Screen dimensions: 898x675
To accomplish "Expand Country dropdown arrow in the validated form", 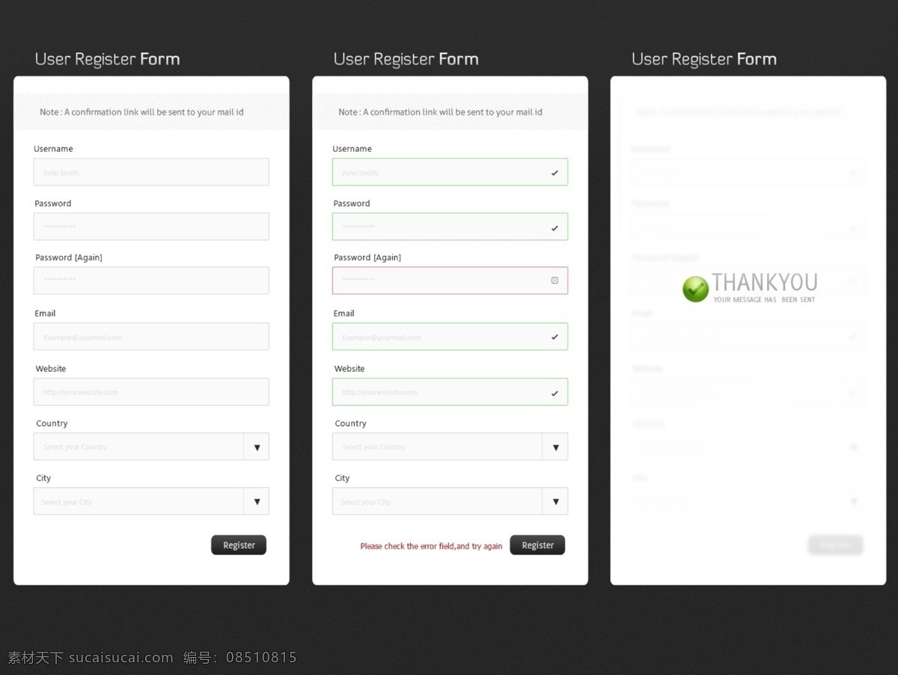I will pos(555,447).
